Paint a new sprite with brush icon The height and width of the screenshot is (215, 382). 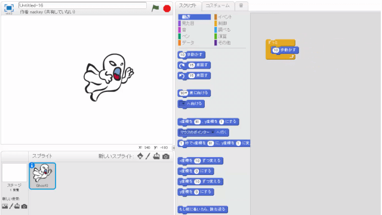click(x=148, y=156)
